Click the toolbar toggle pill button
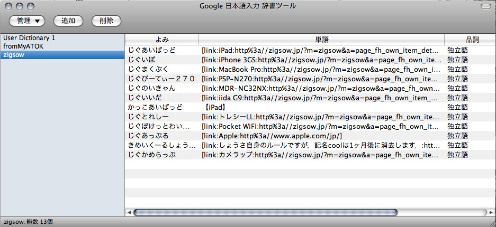Image resolution: width=496 pixels, height=227 pixels. [x=486, y=6]
